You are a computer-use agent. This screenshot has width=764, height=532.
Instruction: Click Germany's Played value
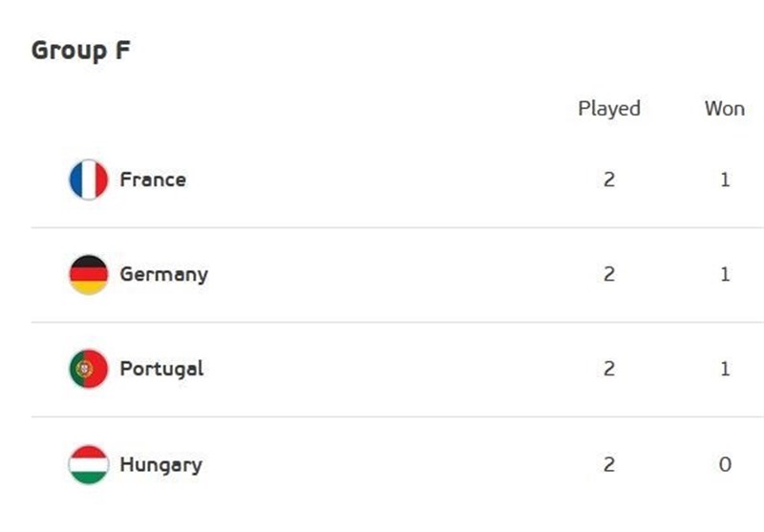609,274
